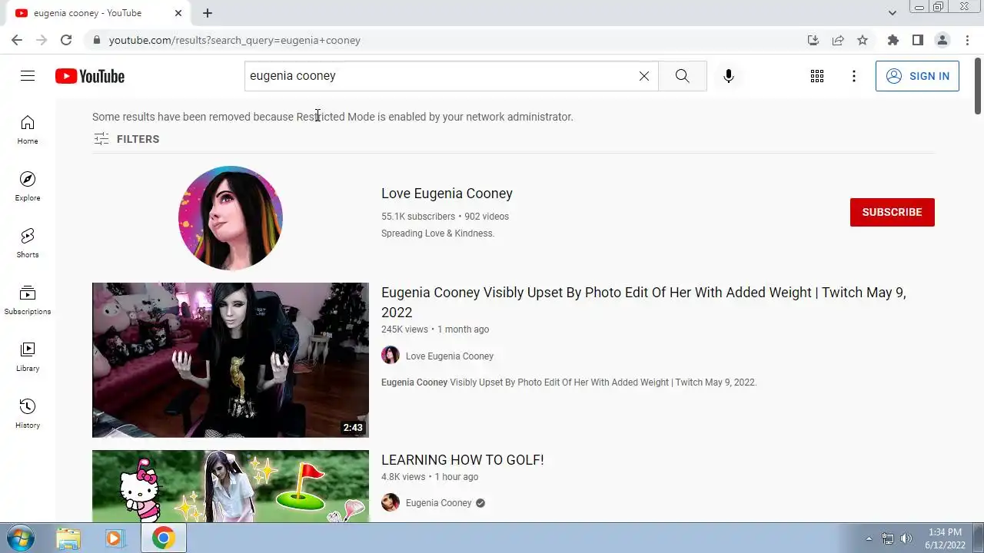984x553 pixels.
Task: Clear the search box with X
Action: point(644,76)
